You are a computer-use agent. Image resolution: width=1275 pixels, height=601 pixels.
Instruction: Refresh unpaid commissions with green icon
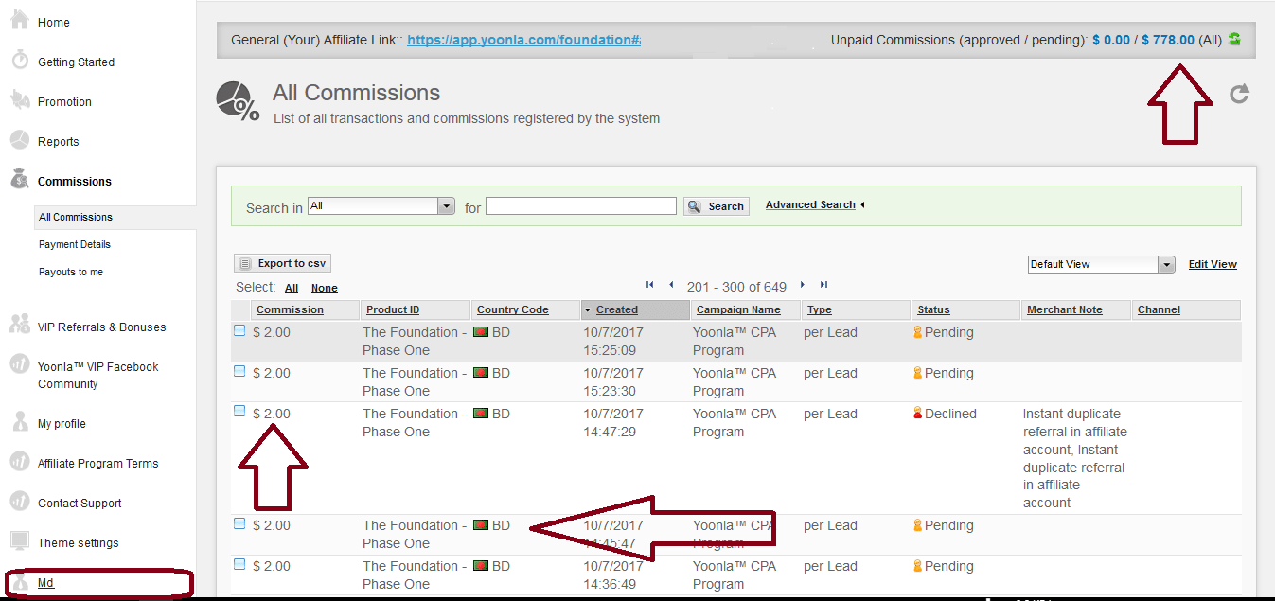(x=1234, y=39)
